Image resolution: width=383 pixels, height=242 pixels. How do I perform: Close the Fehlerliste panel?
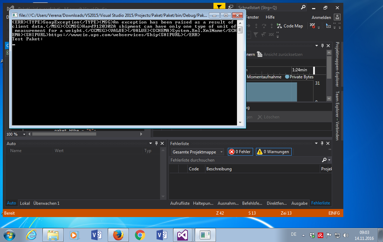328,143
